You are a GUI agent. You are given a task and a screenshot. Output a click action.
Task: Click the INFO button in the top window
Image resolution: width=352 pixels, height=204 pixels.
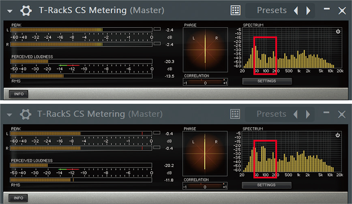tap(19, 94)
